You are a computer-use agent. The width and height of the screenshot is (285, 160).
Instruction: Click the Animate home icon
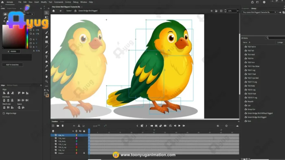pyautogui.click(x=2, y=2)
